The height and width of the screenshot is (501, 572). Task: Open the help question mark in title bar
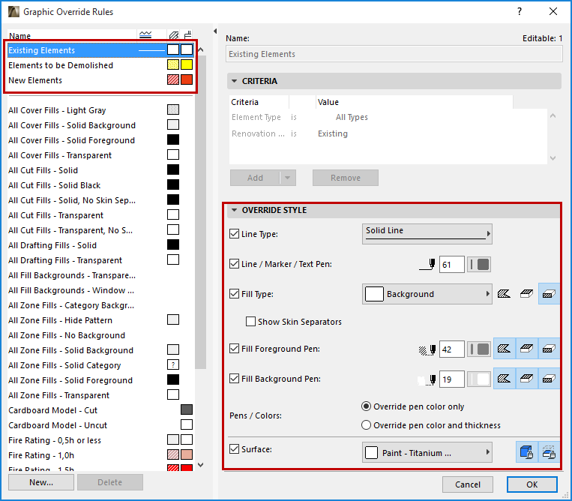pyautogui.click(x=520, y=12)
